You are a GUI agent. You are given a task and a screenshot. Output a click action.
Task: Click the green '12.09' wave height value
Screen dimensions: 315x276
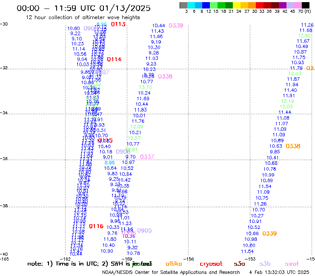click(137, 127)
